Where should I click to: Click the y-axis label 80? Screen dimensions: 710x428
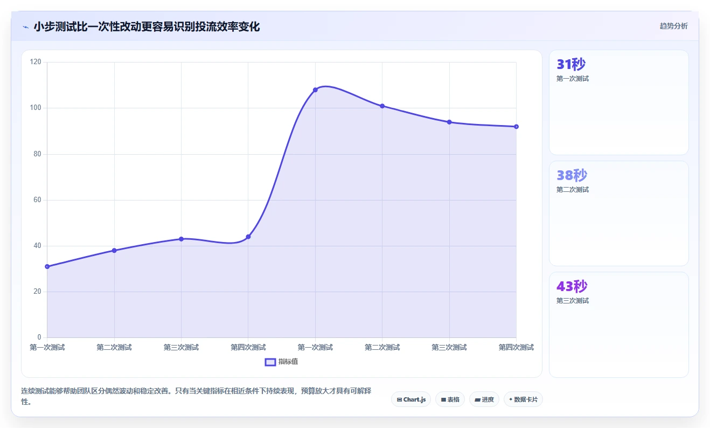37,154
